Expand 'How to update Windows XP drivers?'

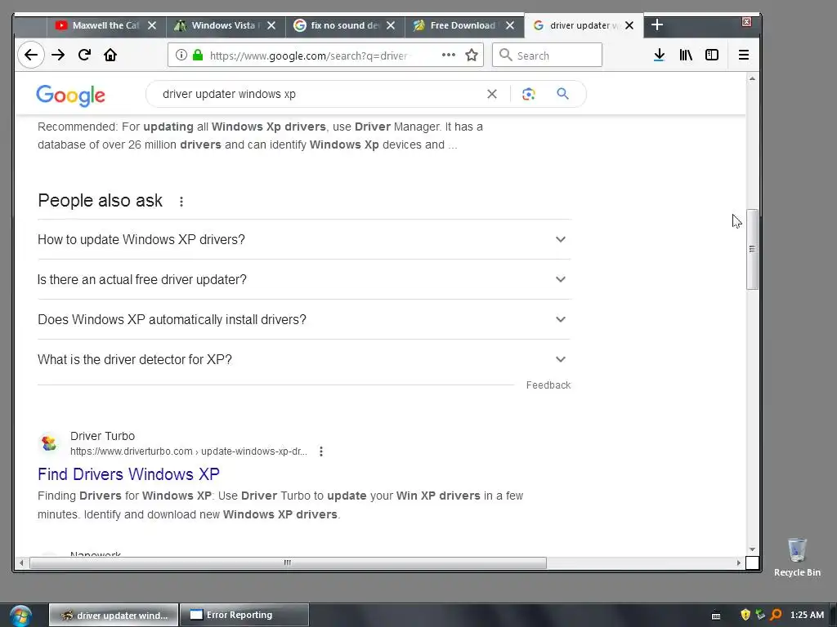(x=304, y=239)
